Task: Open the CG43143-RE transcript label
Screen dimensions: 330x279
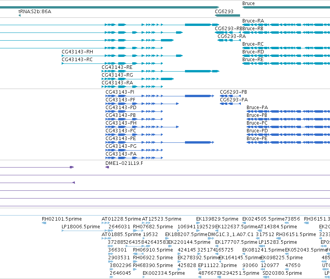Action: [x=117, y=67]
